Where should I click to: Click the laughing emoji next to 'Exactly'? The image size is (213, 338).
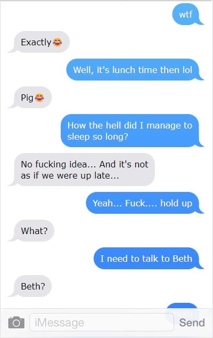58,42
